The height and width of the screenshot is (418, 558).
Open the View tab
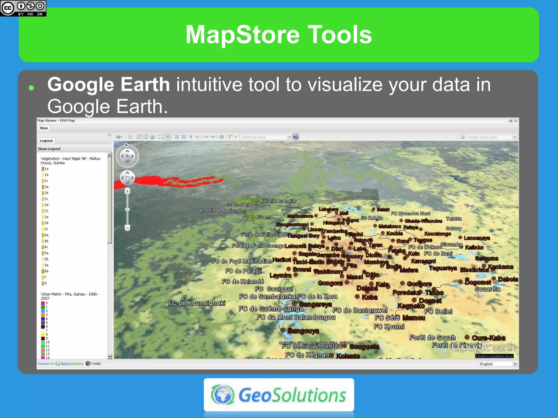[44, 128]
